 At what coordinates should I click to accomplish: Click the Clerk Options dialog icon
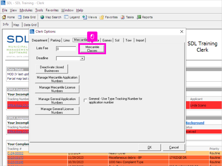pyautogui.click(x=32, y=32)
